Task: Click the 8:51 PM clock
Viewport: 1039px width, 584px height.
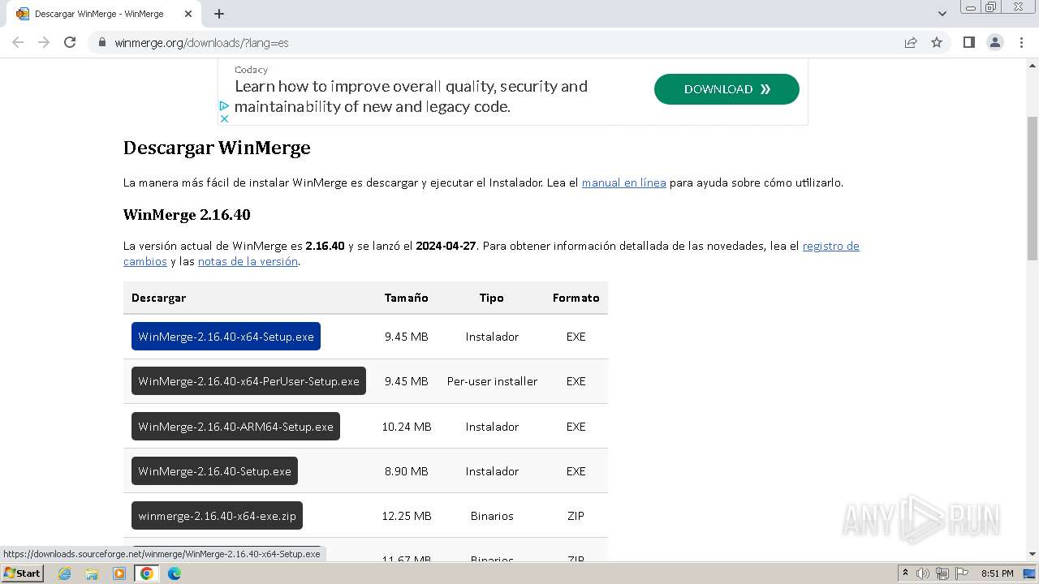Action: coord(997,573)
